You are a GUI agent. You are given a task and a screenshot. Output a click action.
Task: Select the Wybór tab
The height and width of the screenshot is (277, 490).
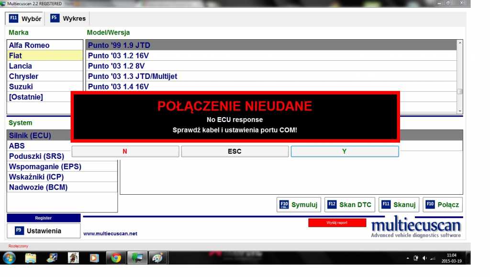click(25, 19)
